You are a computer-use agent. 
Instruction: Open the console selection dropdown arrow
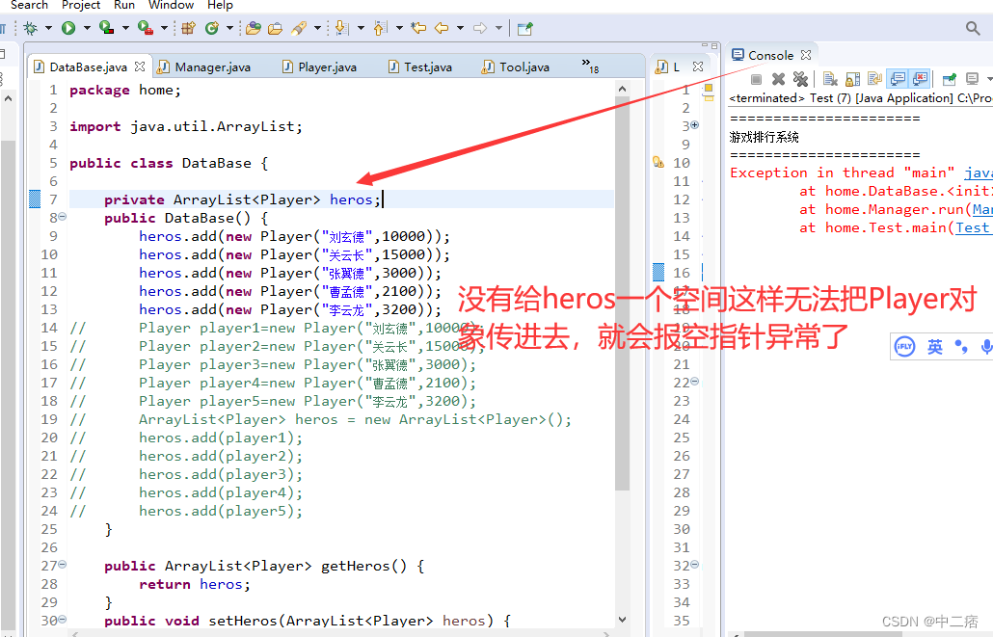(988, 79)
